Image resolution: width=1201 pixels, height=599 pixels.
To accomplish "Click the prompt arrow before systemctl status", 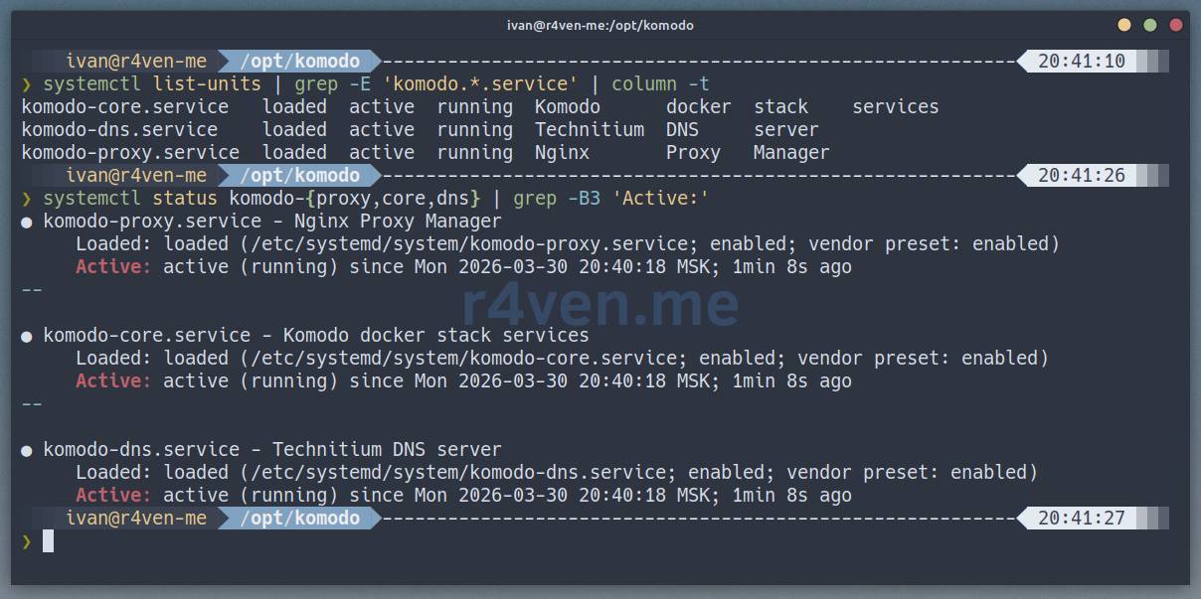I will (x=27, y=199).
